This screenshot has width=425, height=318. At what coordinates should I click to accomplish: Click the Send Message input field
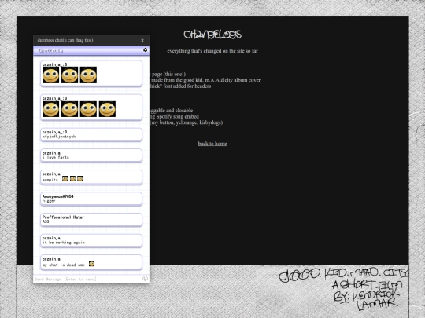[87, 279]
